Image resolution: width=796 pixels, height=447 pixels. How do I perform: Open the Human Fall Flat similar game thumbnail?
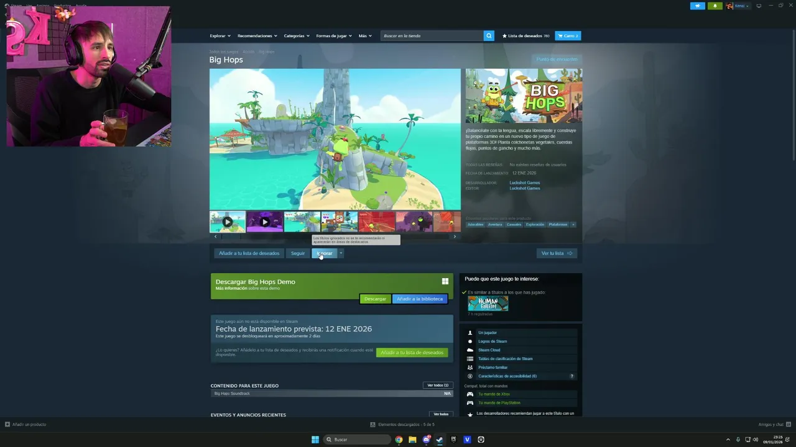tap(488, 304)
